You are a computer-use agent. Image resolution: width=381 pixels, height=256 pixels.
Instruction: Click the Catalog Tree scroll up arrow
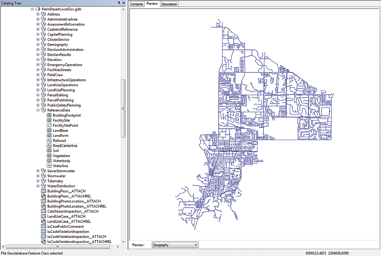[123, 9]
